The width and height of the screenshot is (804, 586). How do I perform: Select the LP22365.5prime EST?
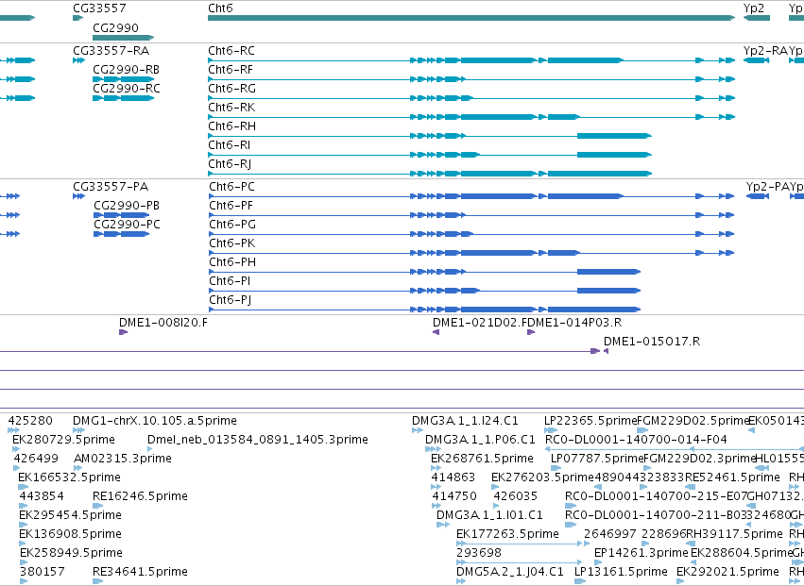(x=590, y=421)
